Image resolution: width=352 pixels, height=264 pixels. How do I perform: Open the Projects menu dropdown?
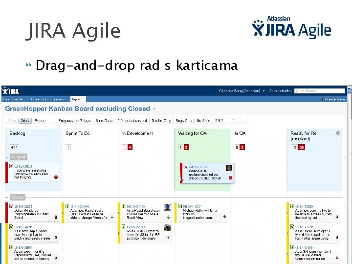[x=40, y=99]
